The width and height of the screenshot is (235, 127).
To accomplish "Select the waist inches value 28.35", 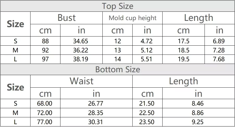I will point(96,113).
